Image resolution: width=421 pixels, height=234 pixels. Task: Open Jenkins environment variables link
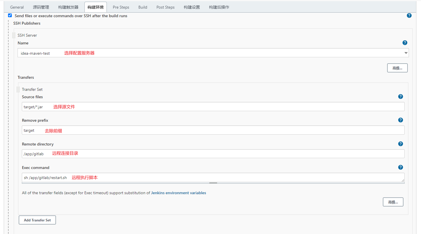pyautogui.click(x=179, y=193)
